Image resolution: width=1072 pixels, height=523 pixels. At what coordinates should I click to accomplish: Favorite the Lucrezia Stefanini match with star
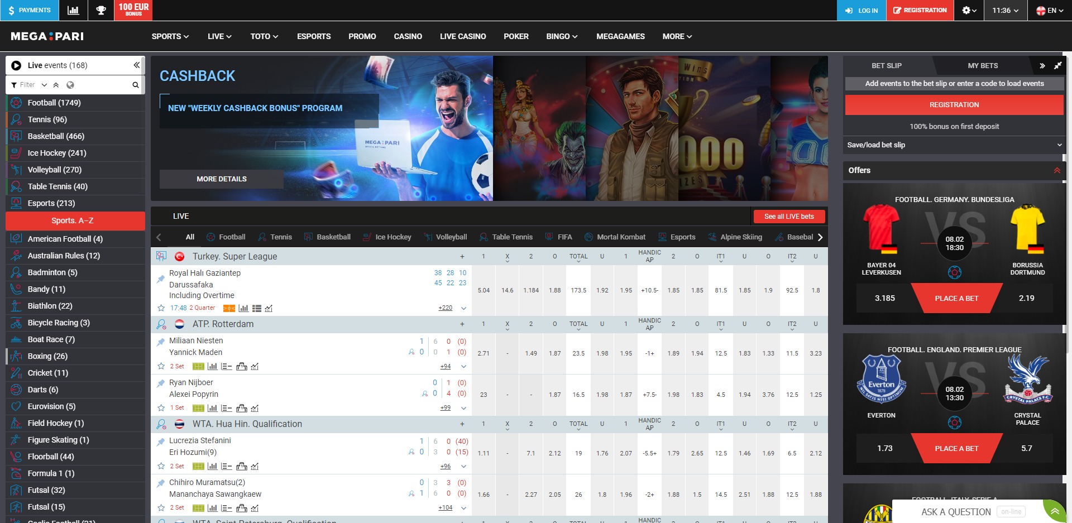pos(161,466)
